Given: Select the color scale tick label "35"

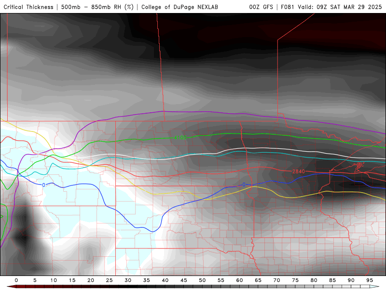Looking at the screenshot, I should click(147, 280).
